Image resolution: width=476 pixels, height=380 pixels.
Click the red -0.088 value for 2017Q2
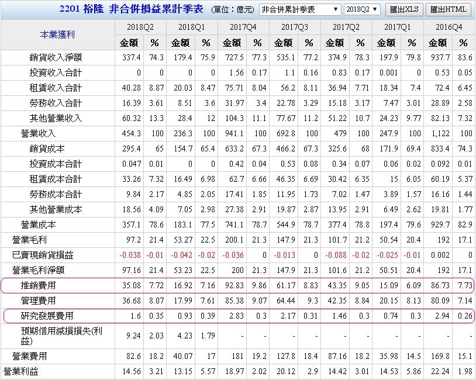click(x=336, y=255)
